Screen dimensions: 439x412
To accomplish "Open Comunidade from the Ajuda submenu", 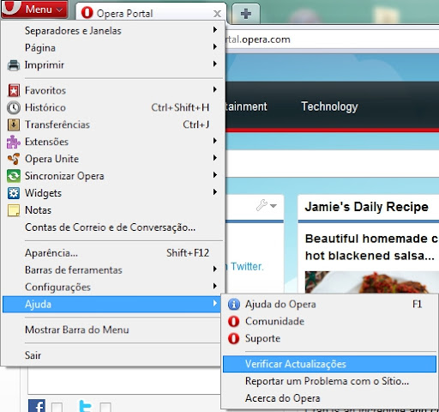I will coord(329,321).
